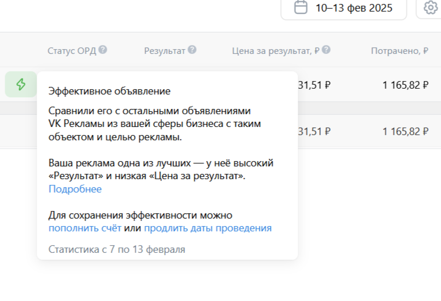
Task: Click help icon next to Результат
Action: (192, 50)
